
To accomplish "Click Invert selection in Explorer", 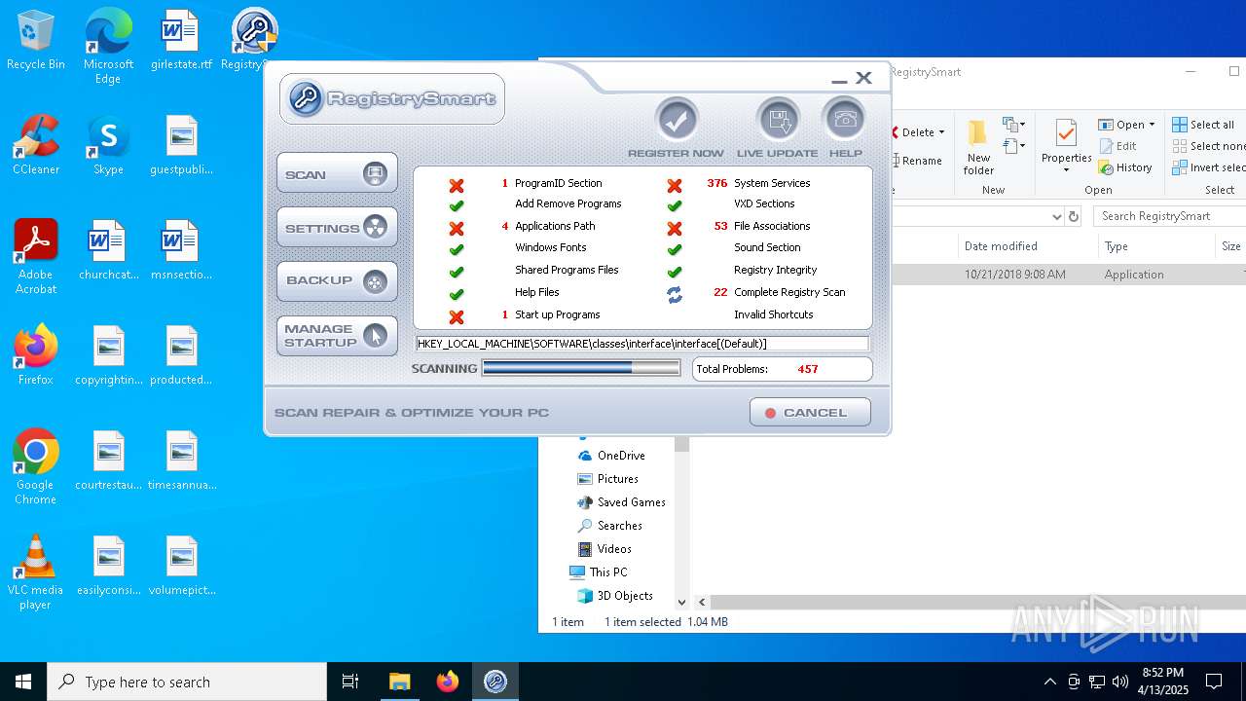I will (1208, 167).
